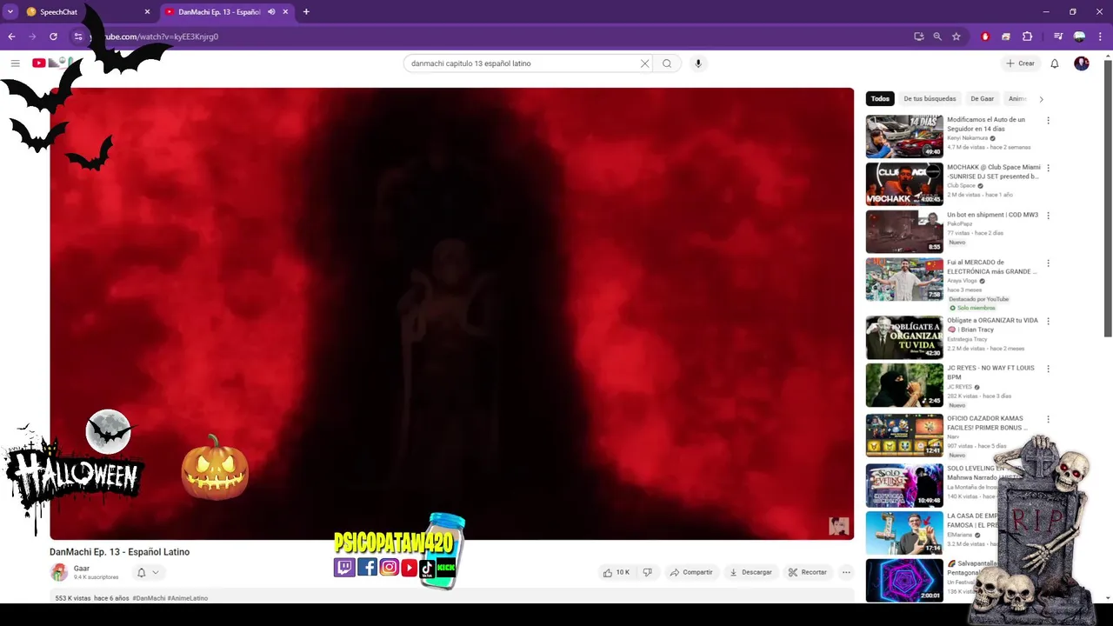Viewport: 1113px width, 626px height.
Task: Open options menu for Oblígate a ORGANIZAR
Action: [x=1048, y=322]
